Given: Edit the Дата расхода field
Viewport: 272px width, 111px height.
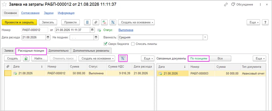Looking at the screenshot, I should 34,37.
